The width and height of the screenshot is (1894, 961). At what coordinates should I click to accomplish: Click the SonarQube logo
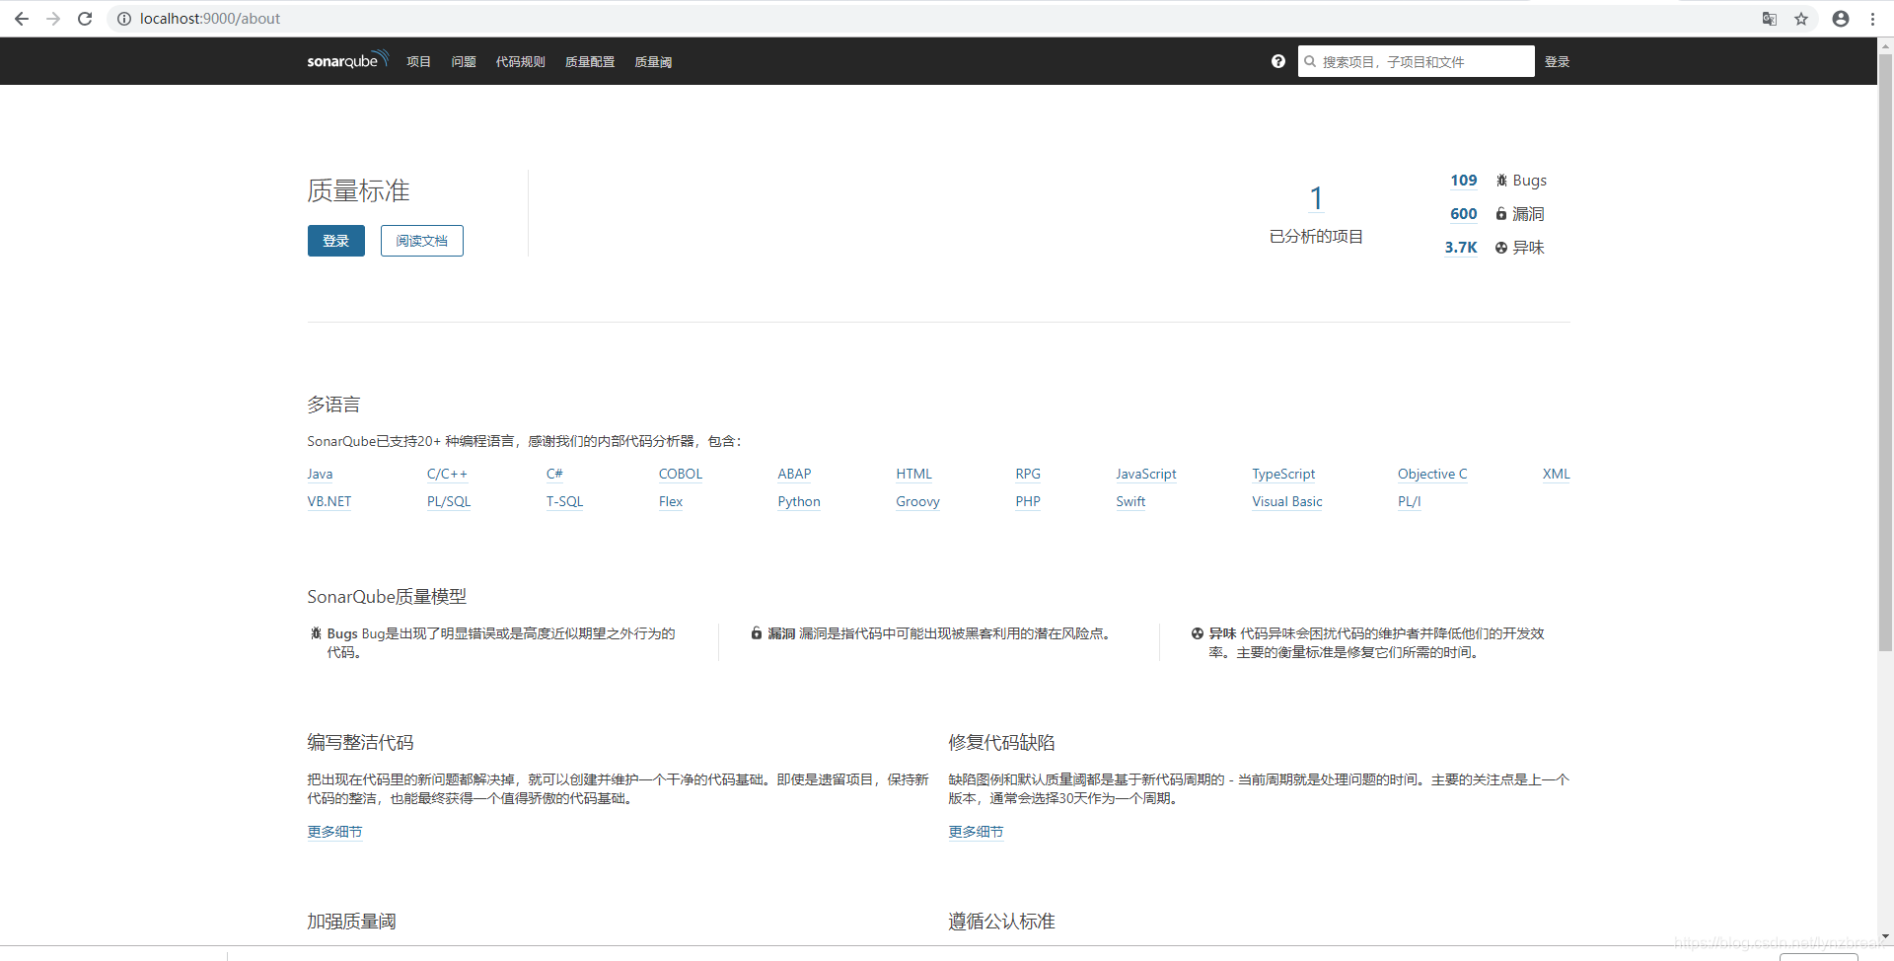click(x=343, y=60)
